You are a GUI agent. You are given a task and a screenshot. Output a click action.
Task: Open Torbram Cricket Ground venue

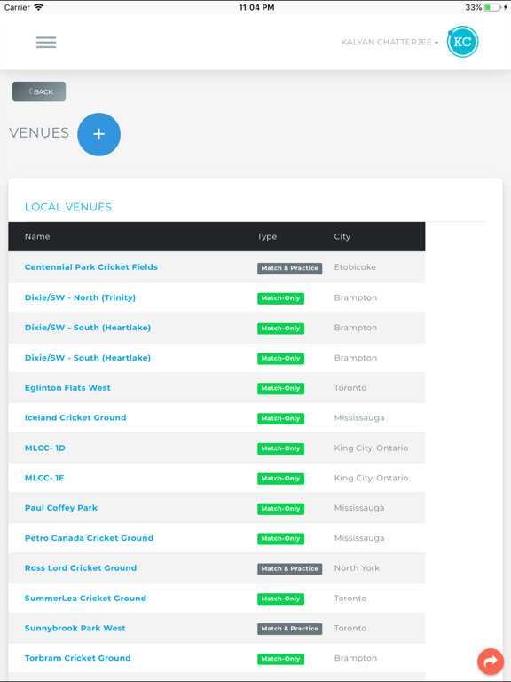tap(78, 658)
